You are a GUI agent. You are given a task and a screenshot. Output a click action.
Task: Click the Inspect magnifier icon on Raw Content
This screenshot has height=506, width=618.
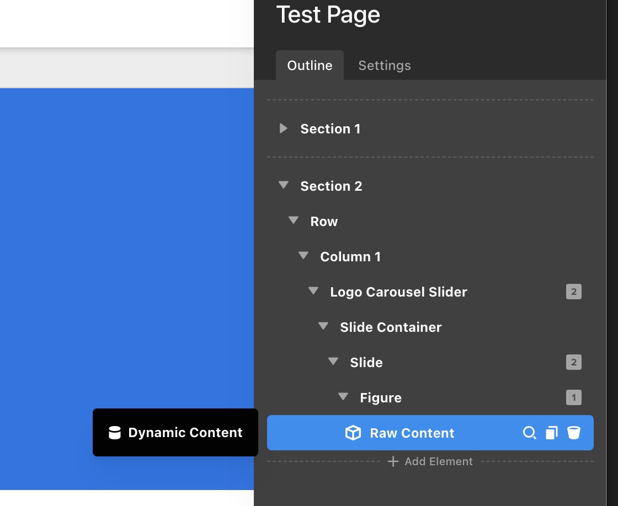[529, 433]
